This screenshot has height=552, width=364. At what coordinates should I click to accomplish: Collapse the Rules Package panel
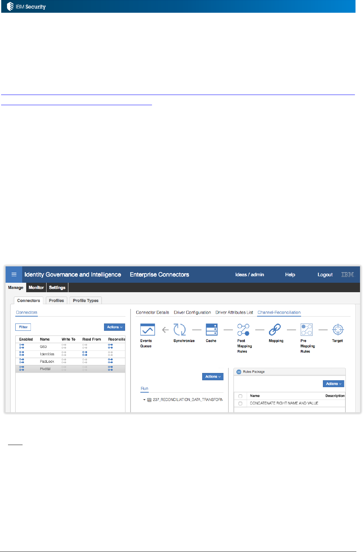[239, 372]
